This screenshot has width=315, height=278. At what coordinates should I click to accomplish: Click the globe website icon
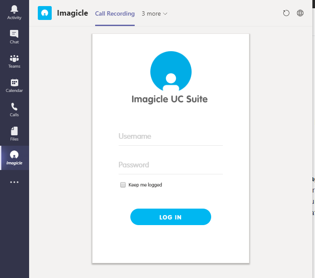coord(300,13)
